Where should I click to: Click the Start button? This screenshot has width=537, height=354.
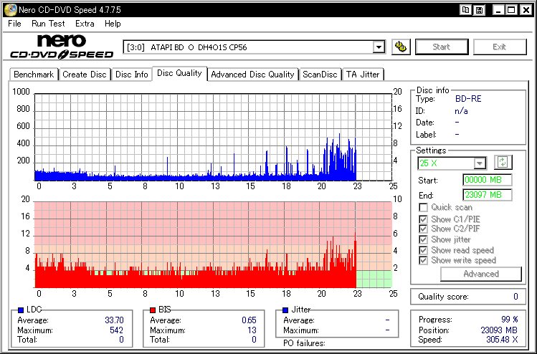point(442,47)
